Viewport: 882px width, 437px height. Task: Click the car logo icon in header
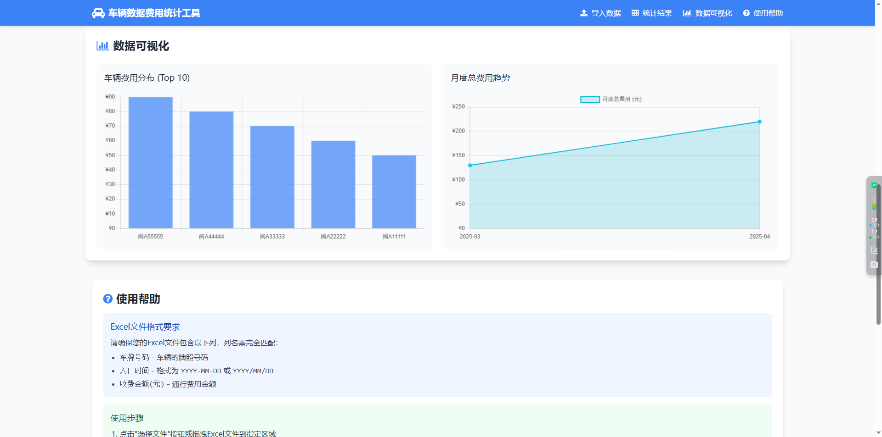click(x=98, y=13)
